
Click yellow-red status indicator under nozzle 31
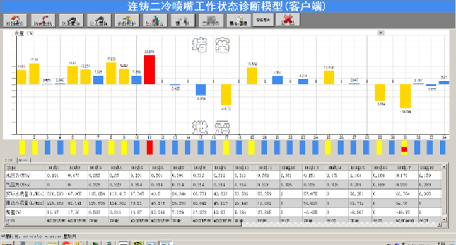click(x=404, y=147)
